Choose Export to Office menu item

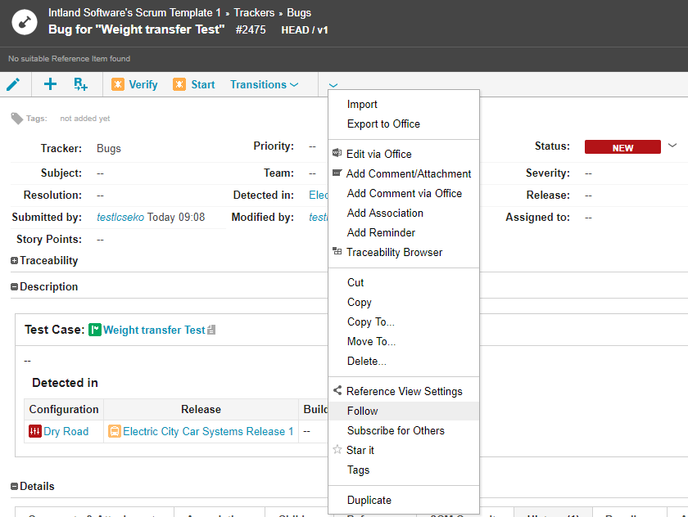click(x=383, y=124)
